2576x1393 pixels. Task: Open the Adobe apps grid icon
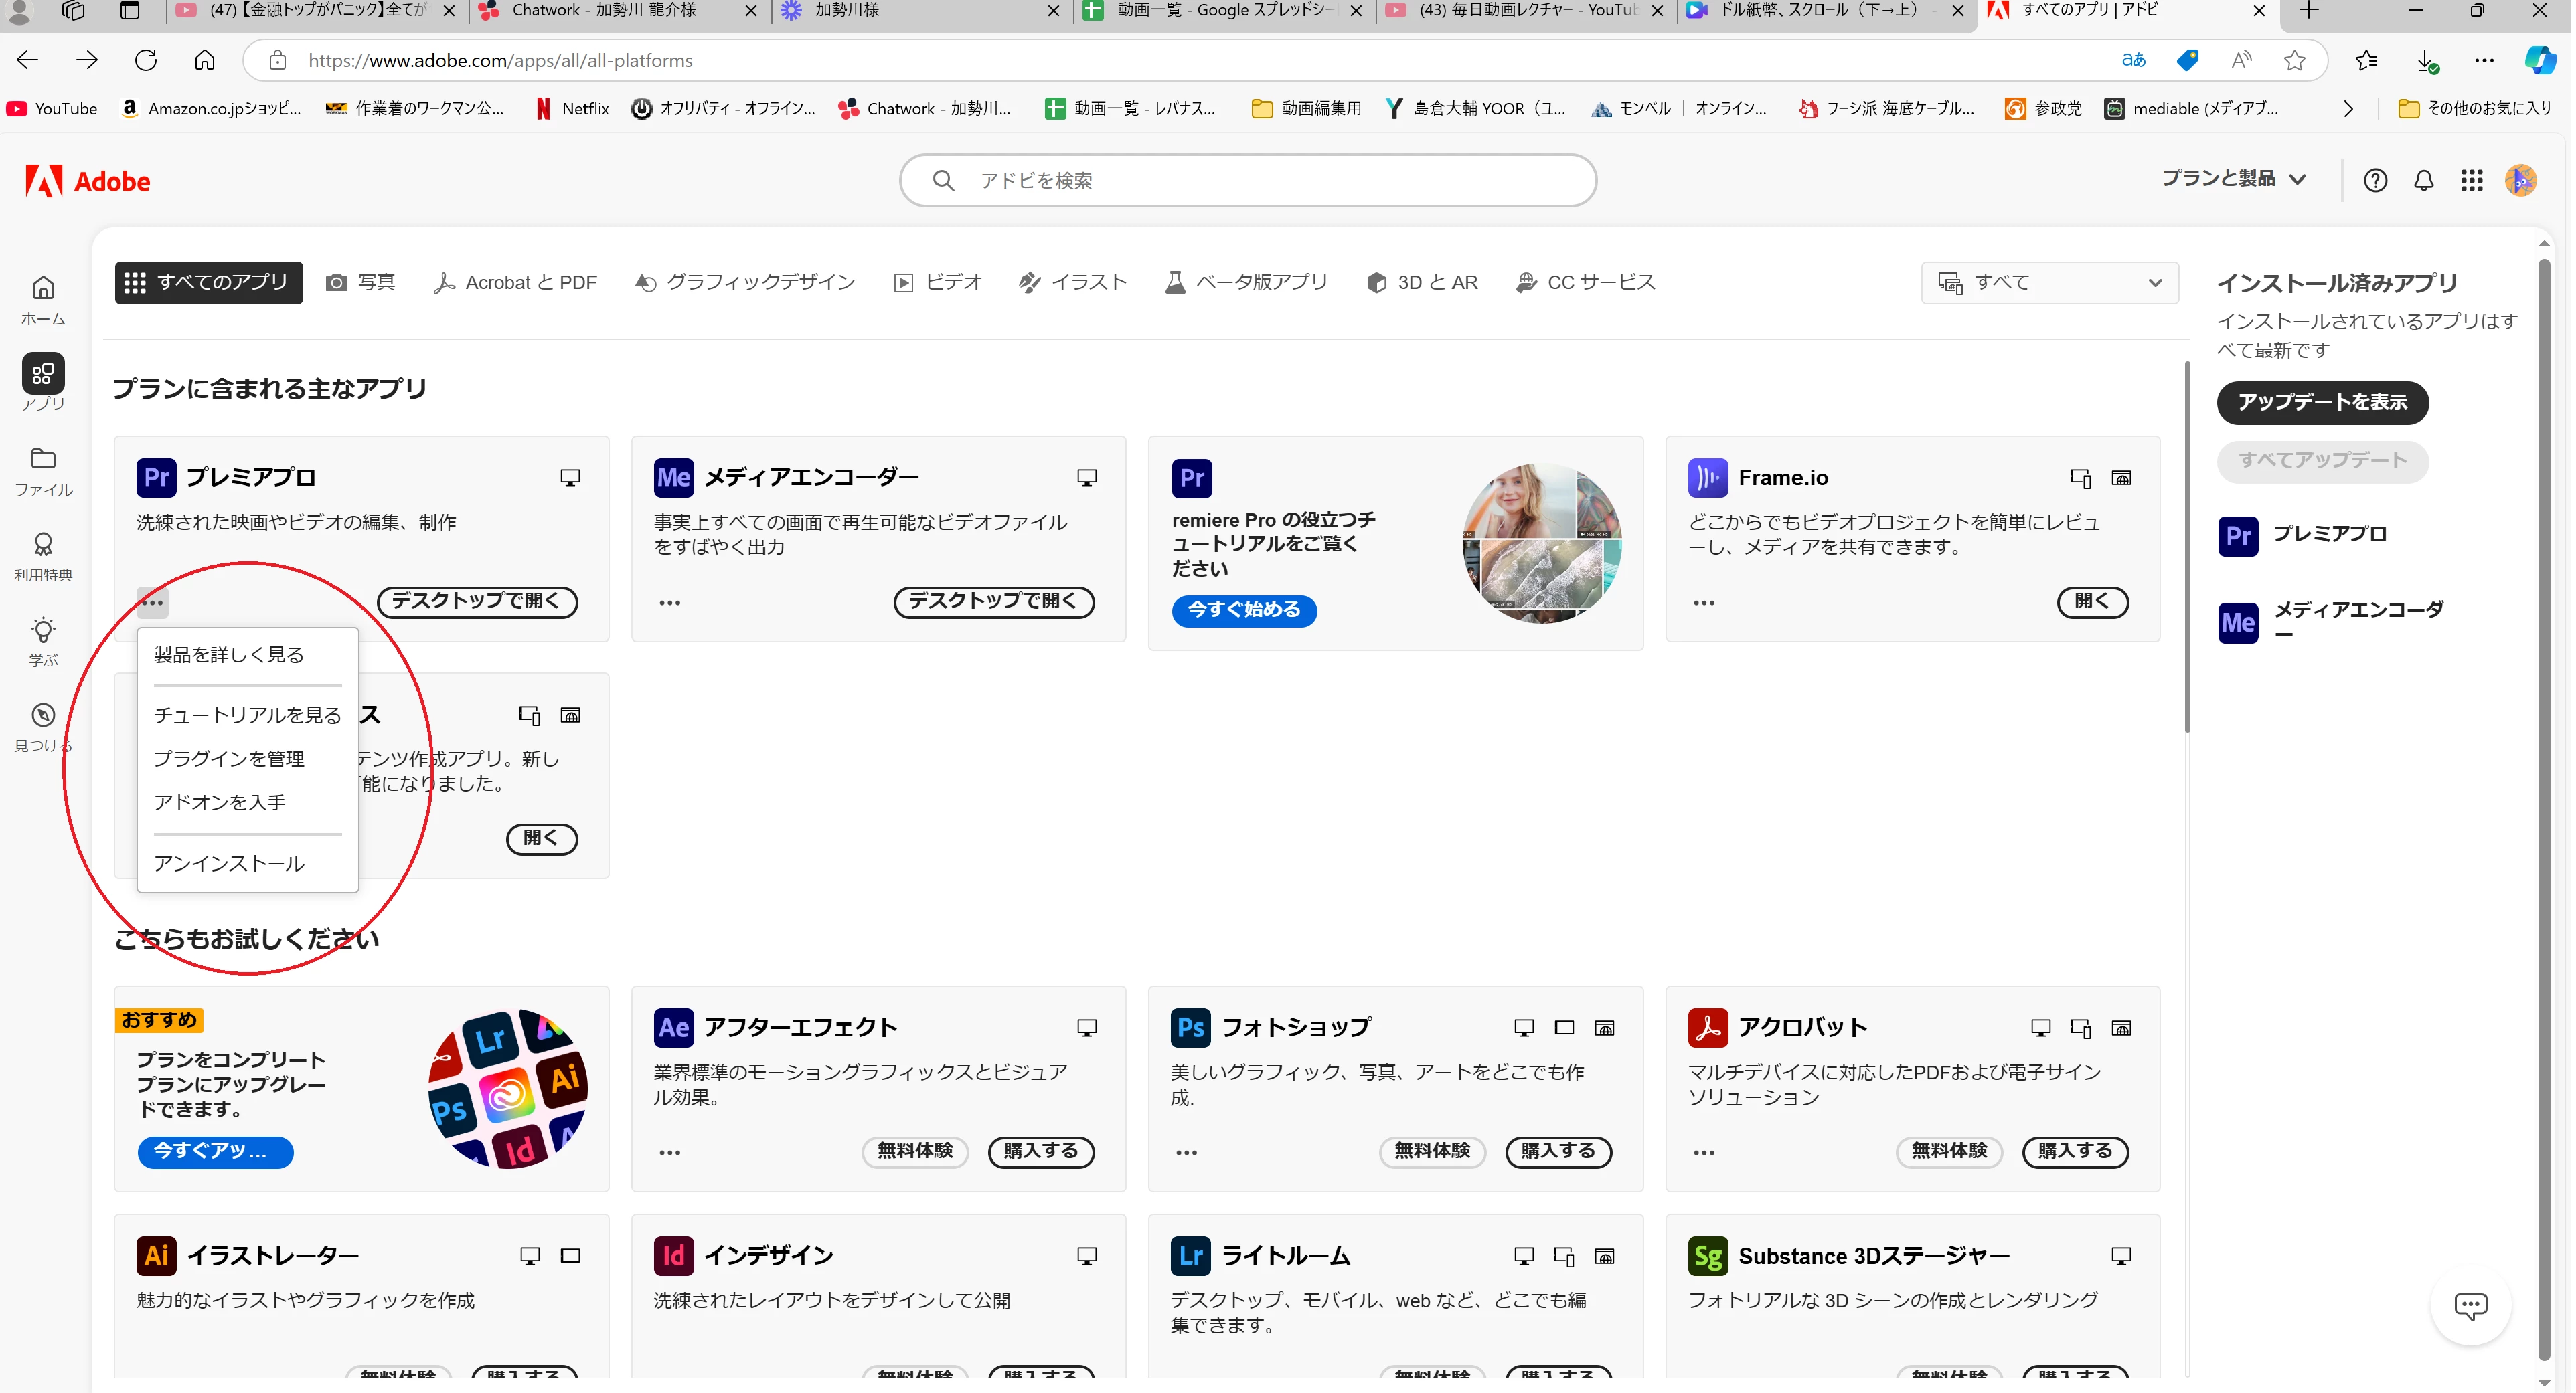coord(2473,181)
